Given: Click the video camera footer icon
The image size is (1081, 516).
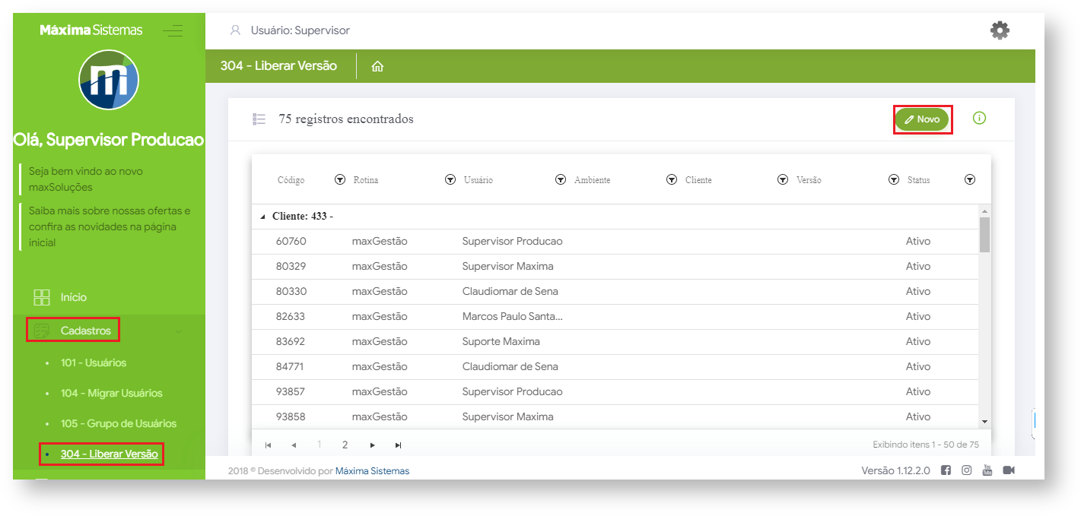Looking at the screenshot, I should (1009, 470).
